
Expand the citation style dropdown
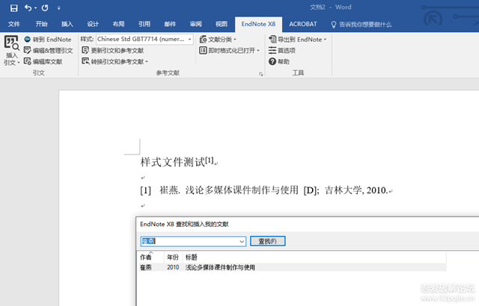189,39
